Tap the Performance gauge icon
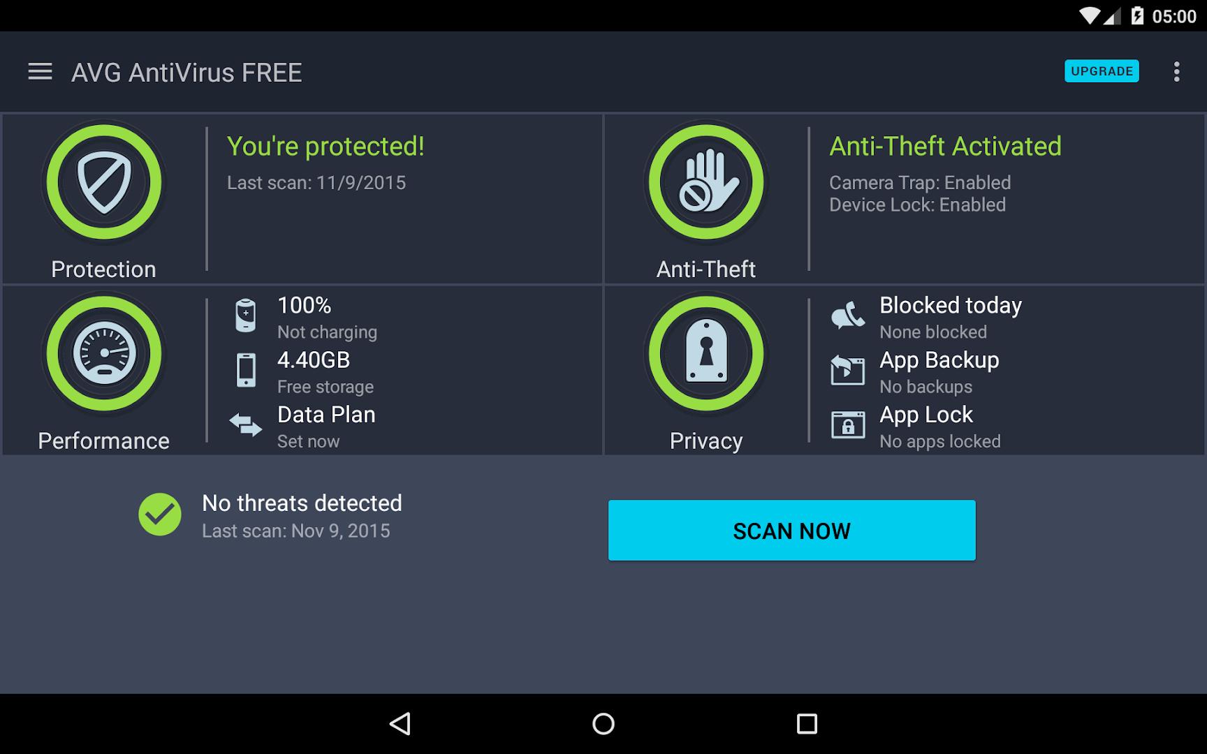Image resolution: width=1207 pixels, height=754 pixels. point(104,353)
